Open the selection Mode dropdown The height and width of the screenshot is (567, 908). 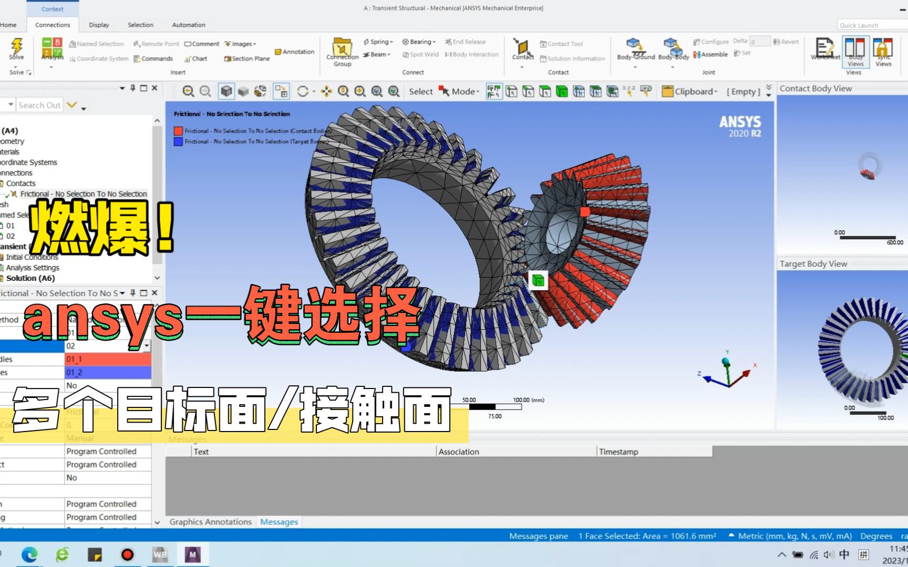tap(459, 91)
